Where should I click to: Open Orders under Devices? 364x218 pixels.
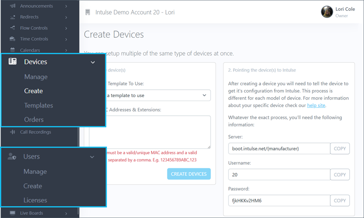coord(33,120)
